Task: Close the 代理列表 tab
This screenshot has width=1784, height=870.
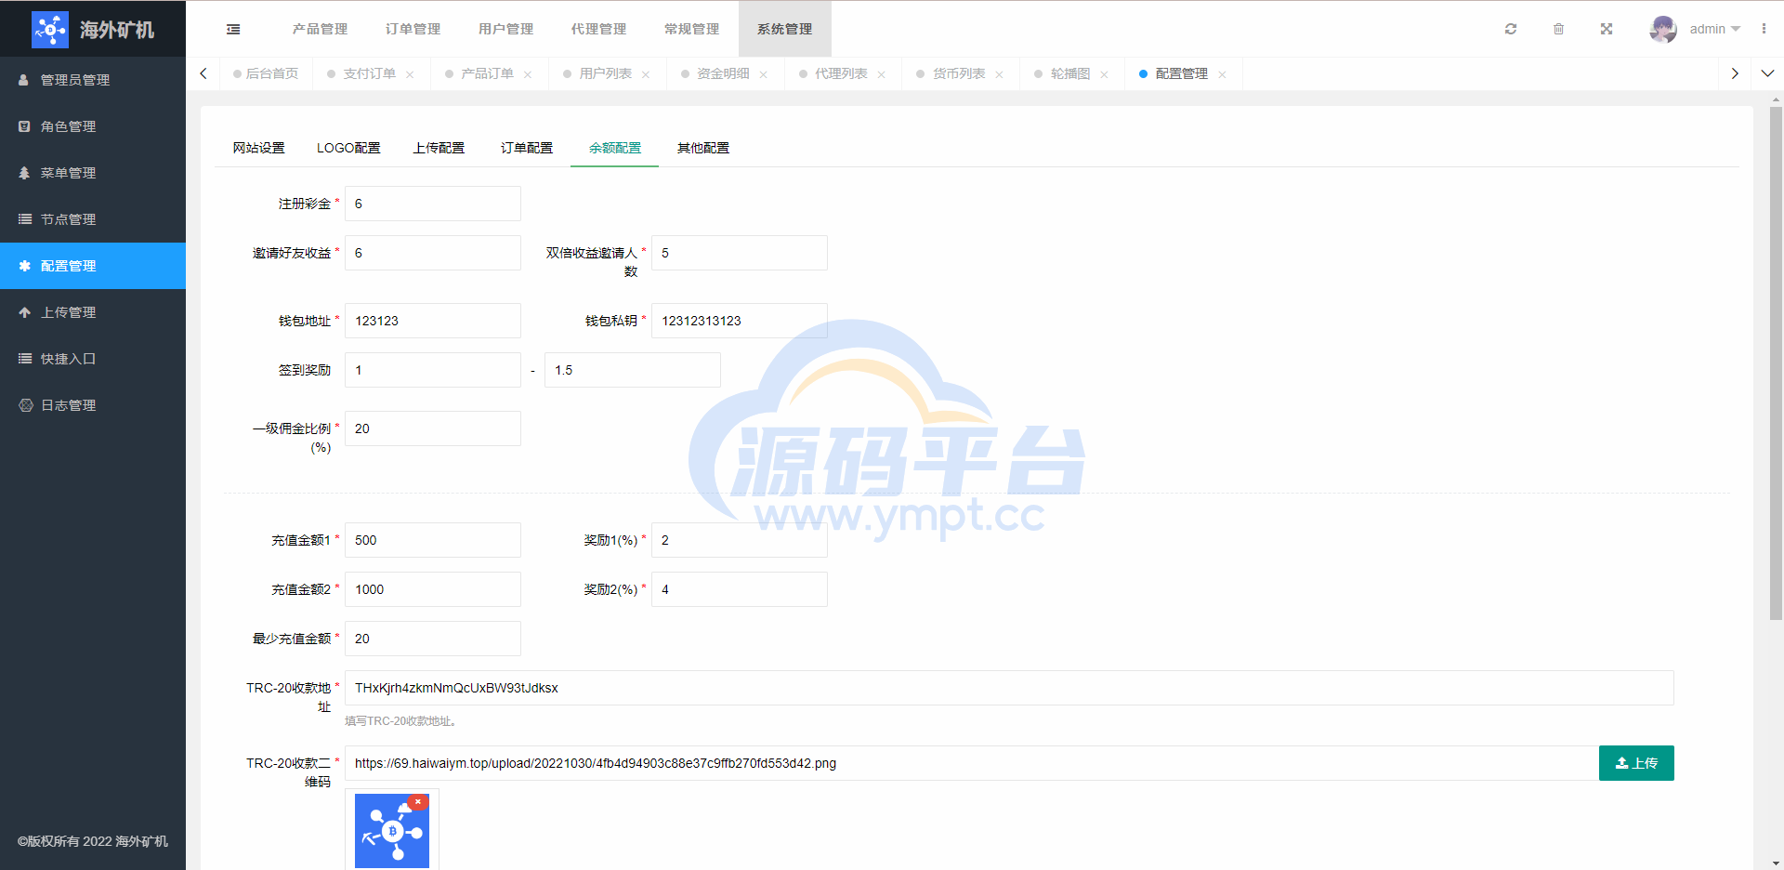Action: coord(882,74)
